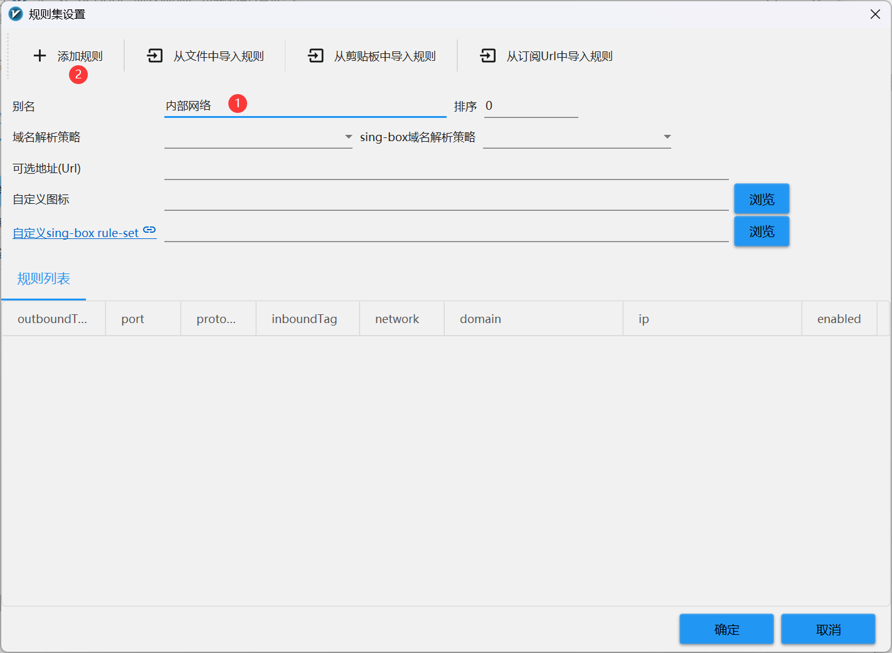Click the link icon beside 自定义sing-box rule-set
This screenshot has width=892, height=653.
click(149, 230)
